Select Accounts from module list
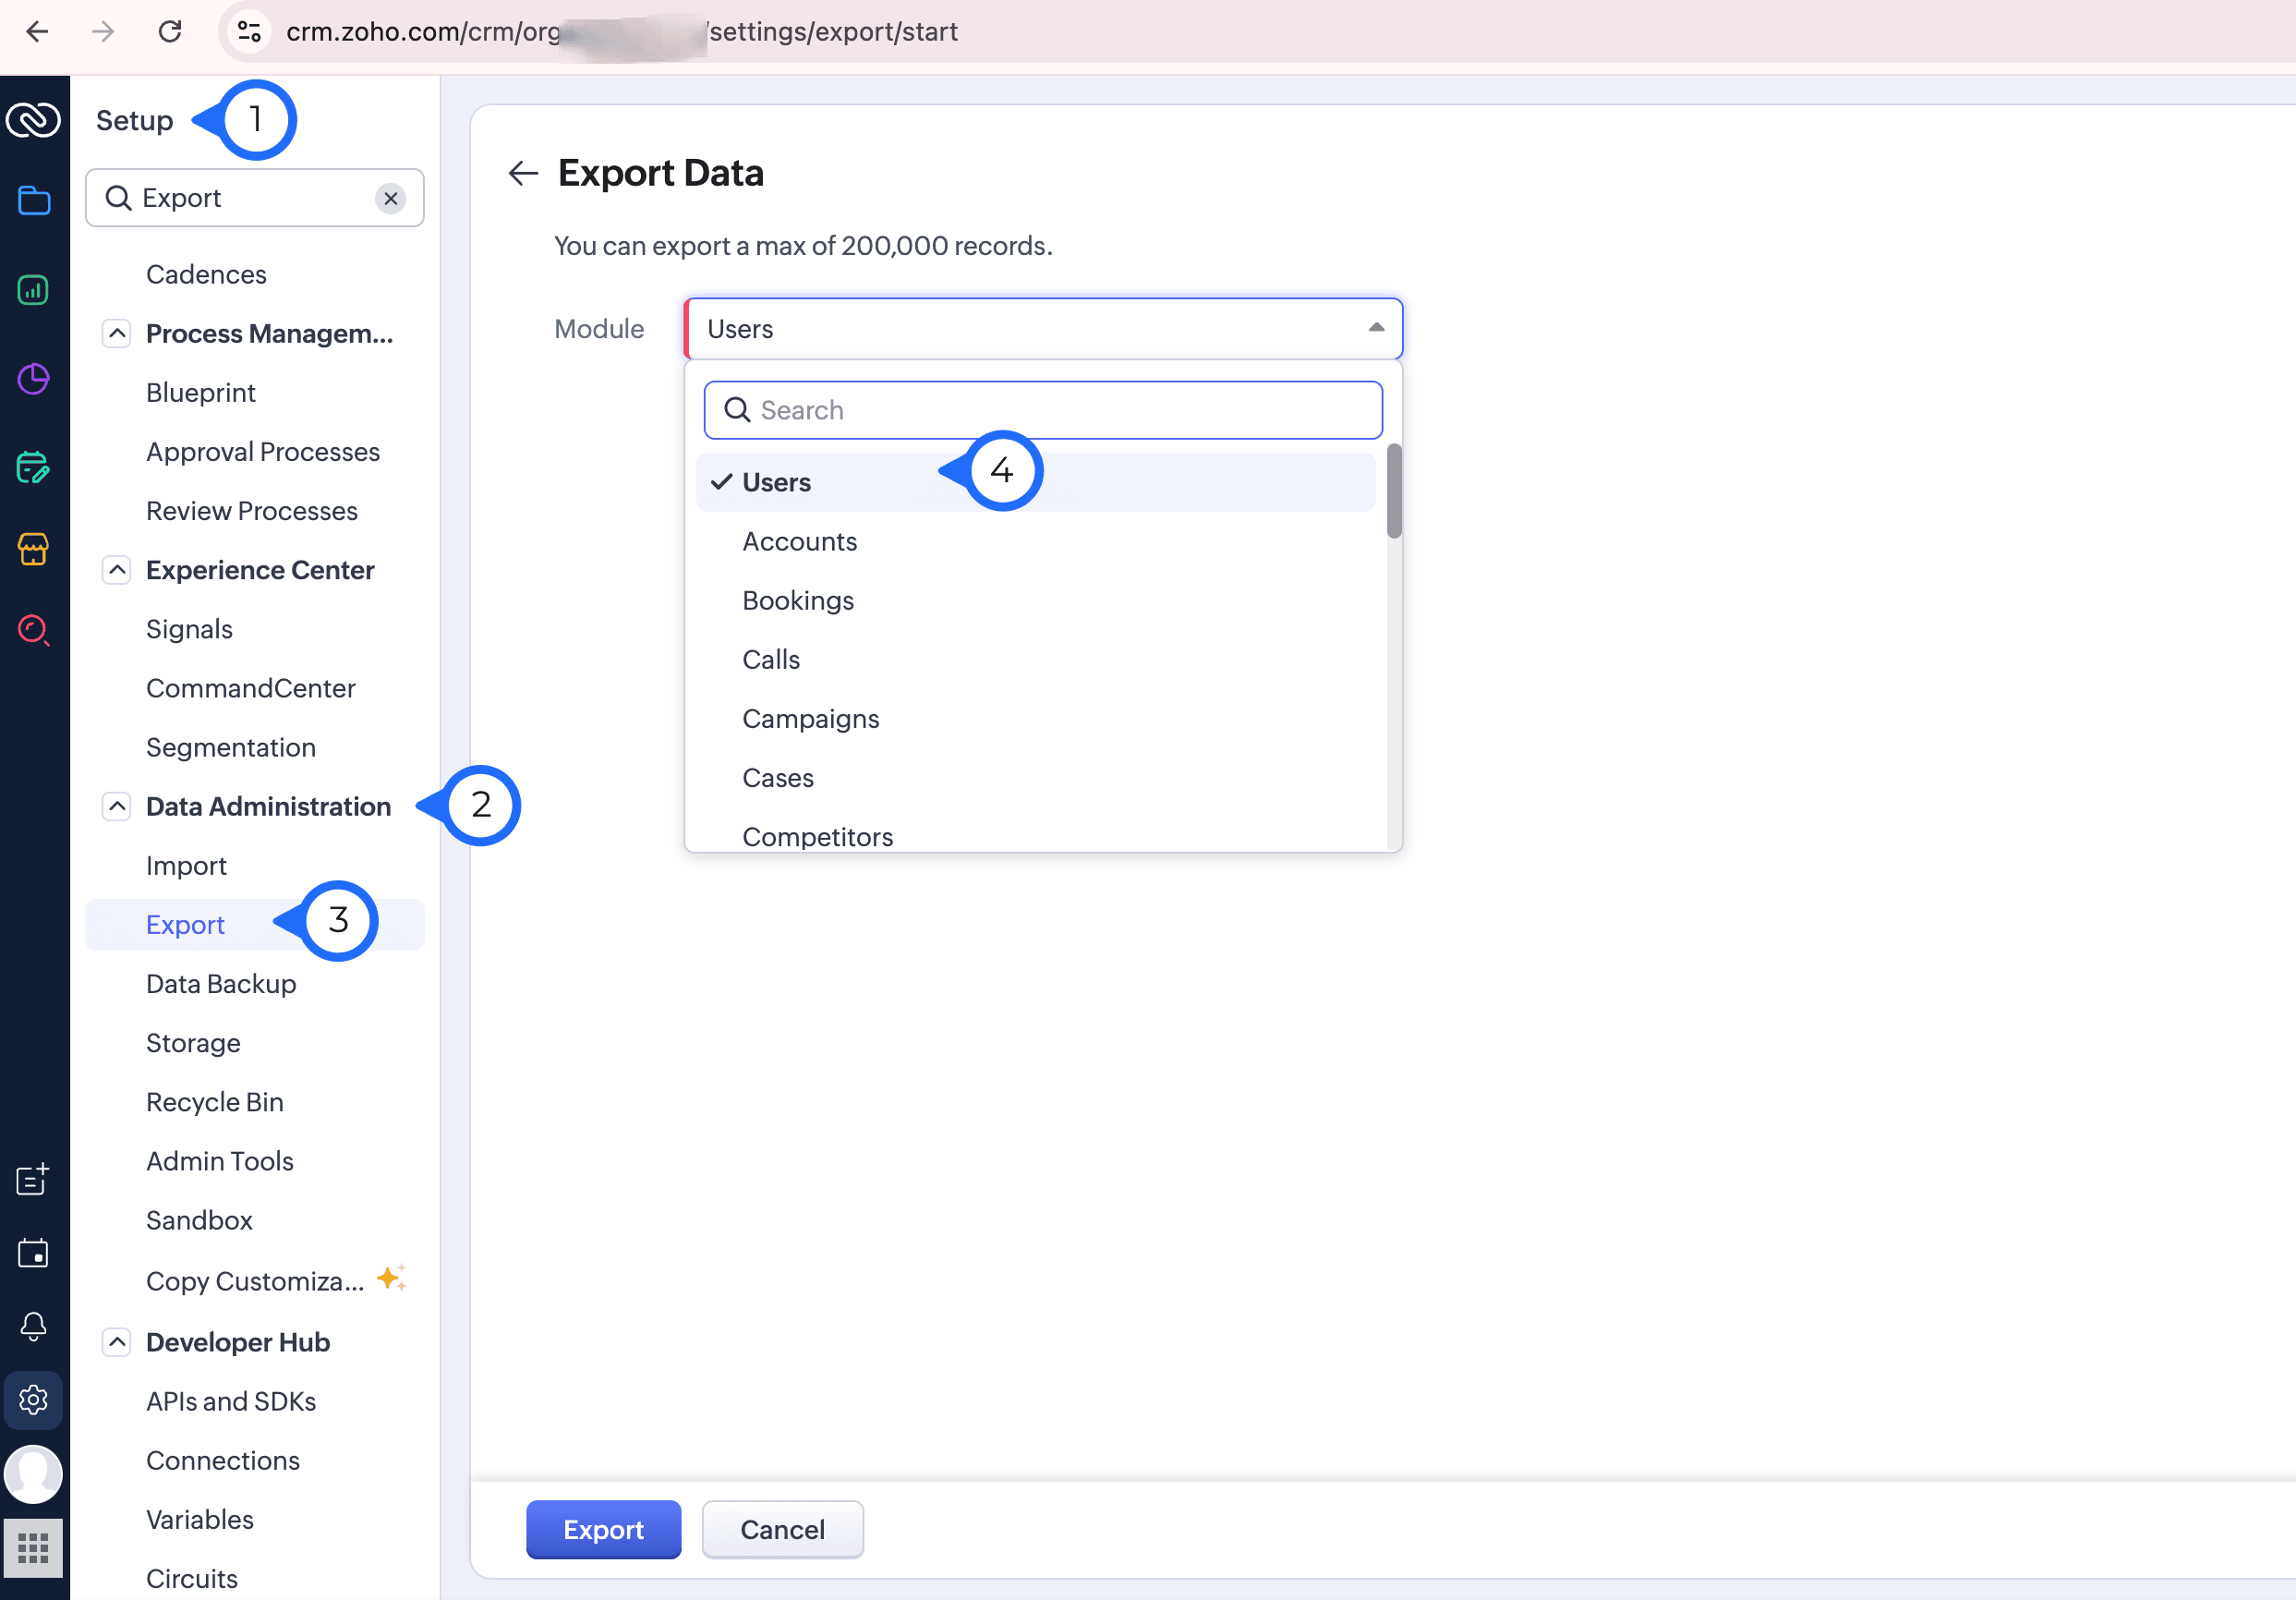2296x1600 pixels. (799, 541)
